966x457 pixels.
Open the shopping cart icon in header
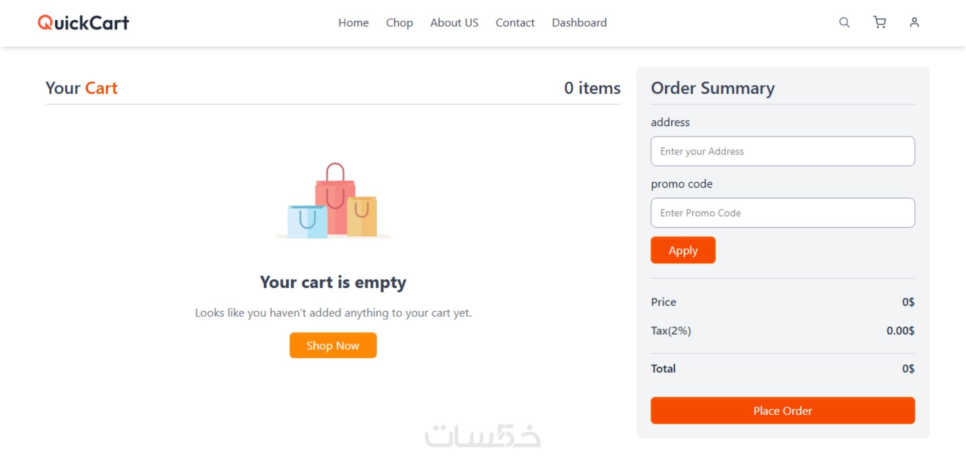coord(880,23)
